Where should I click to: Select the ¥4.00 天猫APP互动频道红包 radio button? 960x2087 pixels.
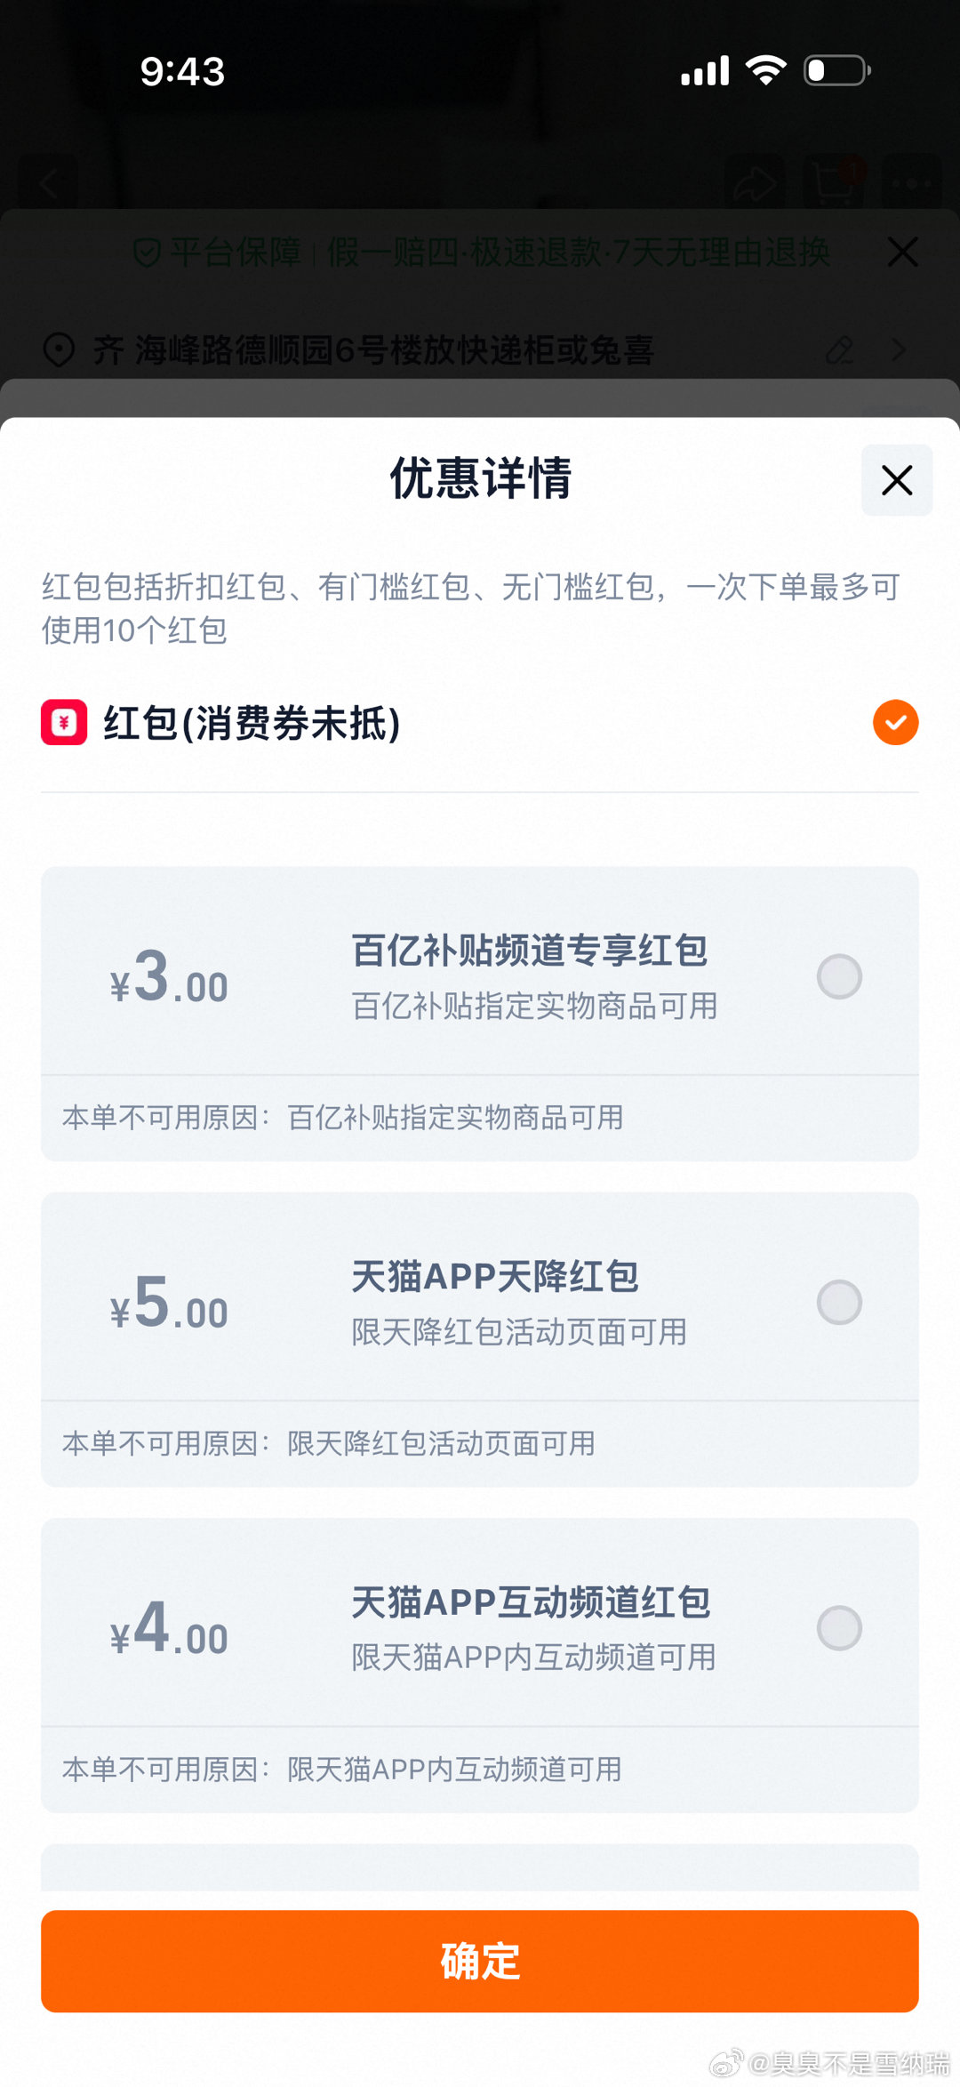839,1628
